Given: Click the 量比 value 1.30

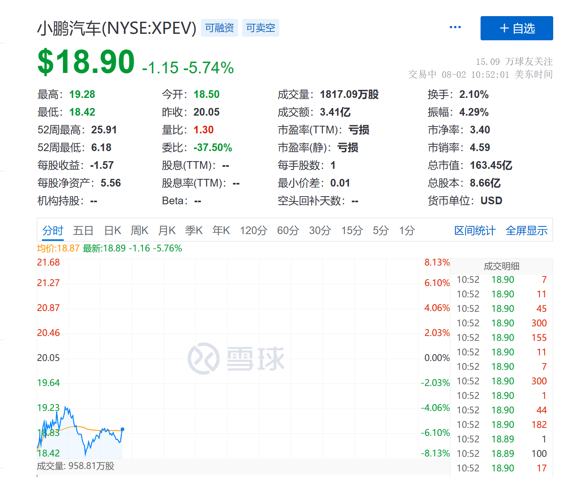Looking at the screenshot, I should (204, 130).
